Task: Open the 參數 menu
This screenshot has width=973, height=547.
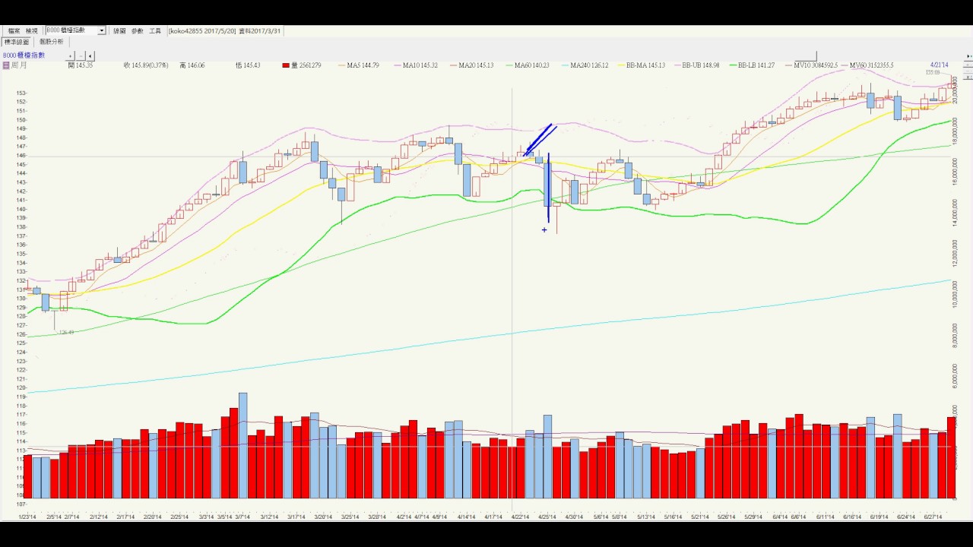Action: (137, 31)
